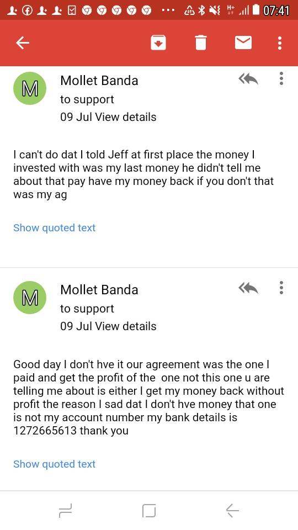Open second message's three-dot options
The width and height of the screenshot is (298, 530).
[x=281, y=287]
